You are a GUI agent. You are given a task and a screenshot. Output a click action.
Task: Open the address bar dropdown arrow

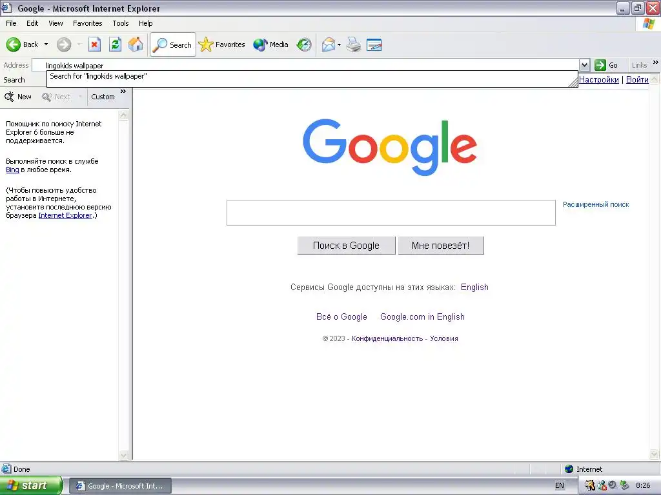coord(584,65)
